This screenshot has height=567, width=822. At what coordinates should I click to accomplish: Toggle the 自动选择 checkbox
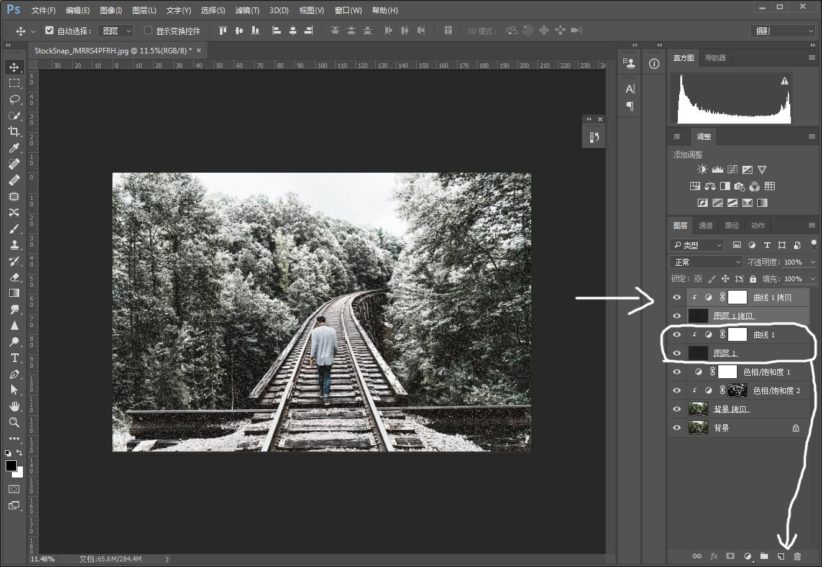click(x=50, y=30)
